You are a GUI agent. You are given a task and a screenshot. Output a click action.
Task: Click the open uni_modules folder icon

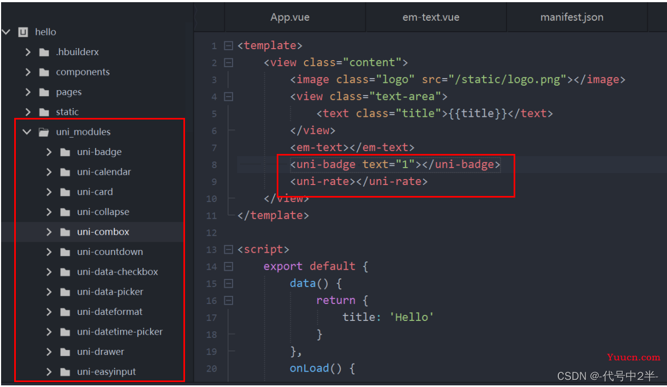[x=44, y=132]
